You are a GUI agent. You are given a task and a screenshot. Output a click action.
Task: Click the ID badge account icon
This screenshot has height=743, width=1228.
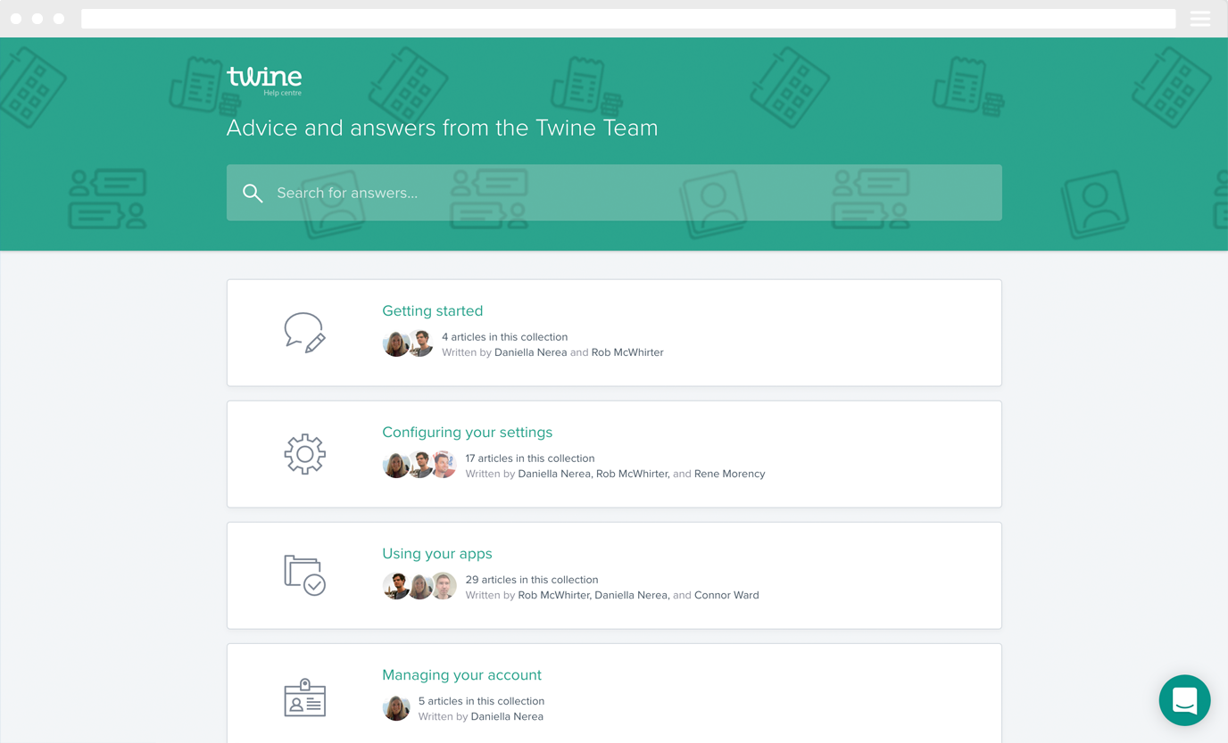click(304, 698)
